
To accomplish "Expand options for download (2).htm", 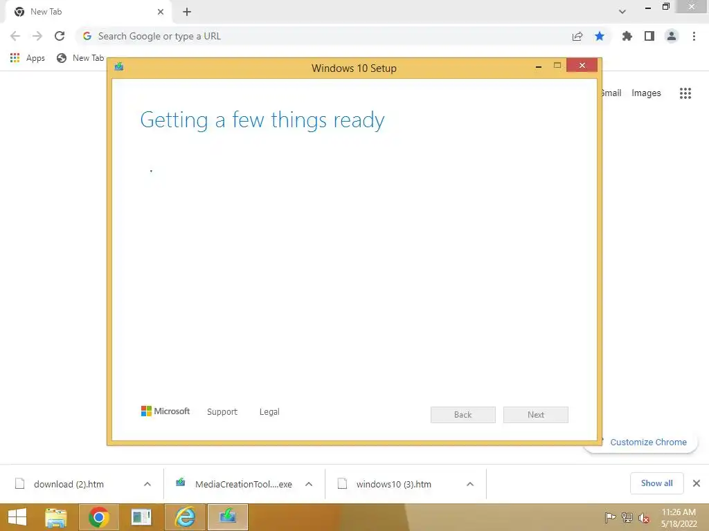I will [147, 484].
